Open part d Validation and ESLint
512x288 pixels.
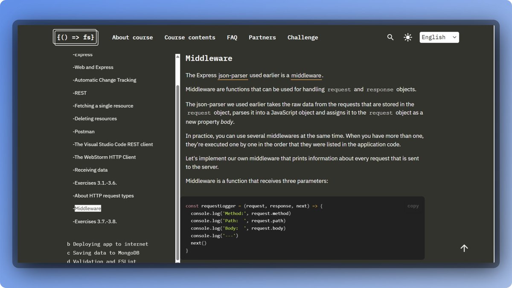point(102,261)
